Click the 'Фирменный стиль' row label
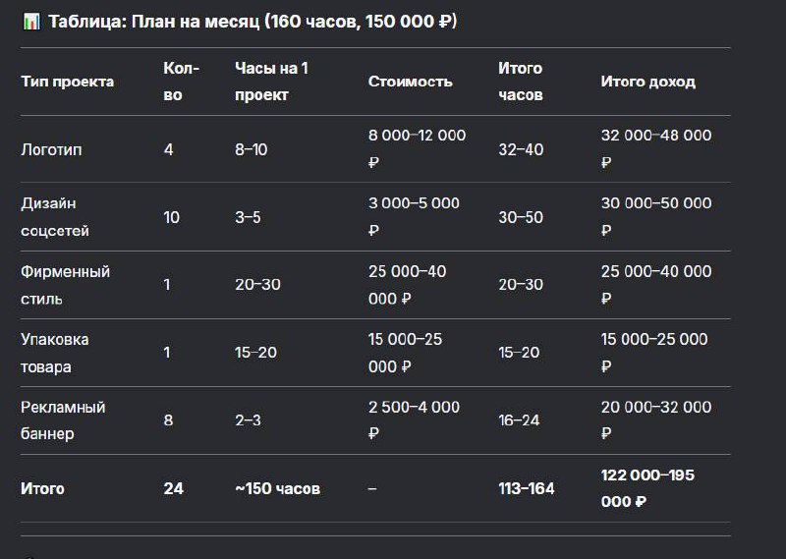Viewport: 786px width, 559px height. coord(65,285)
